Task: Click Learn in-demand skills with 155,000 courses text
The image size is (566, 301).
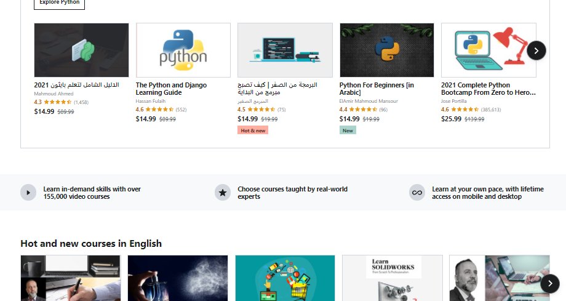Action: coord(92,193)
